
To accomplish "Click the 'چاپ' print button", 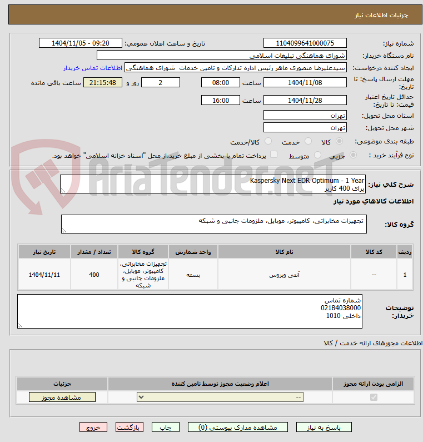I will tap(166, 427).
